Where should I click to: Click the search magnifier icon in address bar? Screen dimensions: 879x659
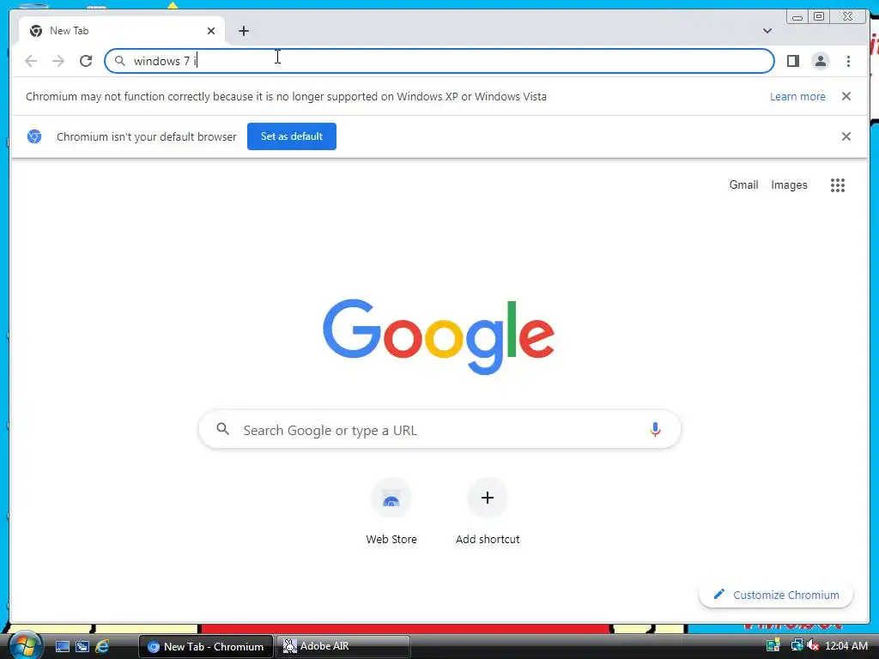[x=119, y=61]
